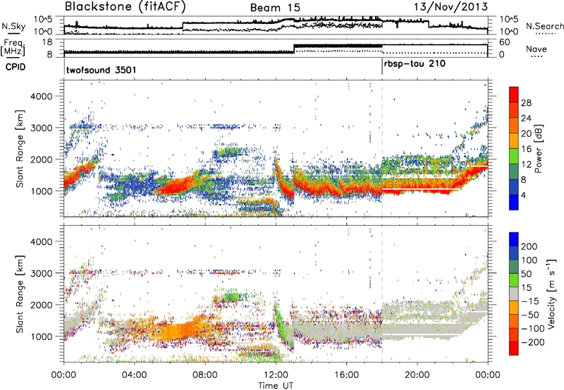Screen dimensions: 564x390
Task: Click the 'N.Search' legend label
Action: pos(544,26)
